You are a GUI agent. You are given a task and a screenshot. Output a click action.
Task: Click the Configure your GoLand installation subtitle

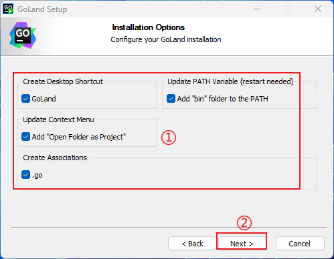pos(166,39)
